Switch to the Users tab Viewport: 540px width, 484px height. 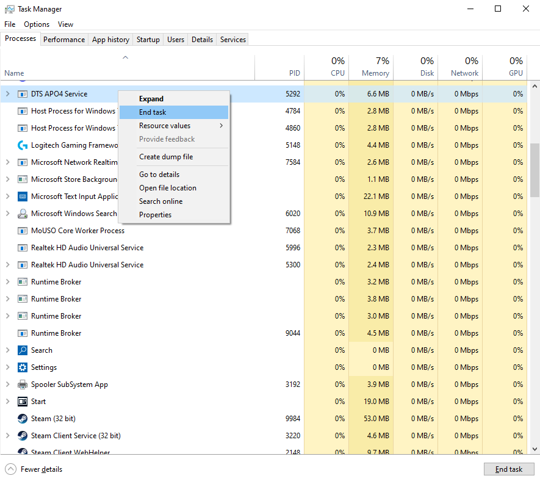click(176, 40)
